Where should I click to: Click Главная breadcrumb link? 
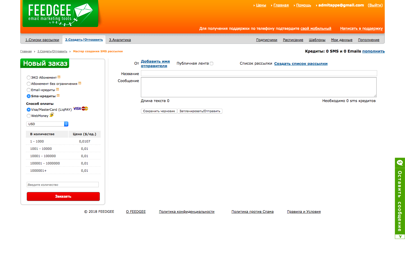(x=26, y=51)
